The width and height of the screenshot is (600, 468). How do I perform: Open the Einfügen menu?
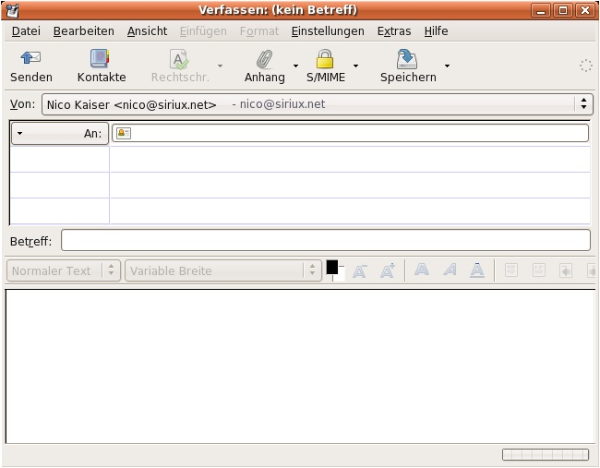203,31
